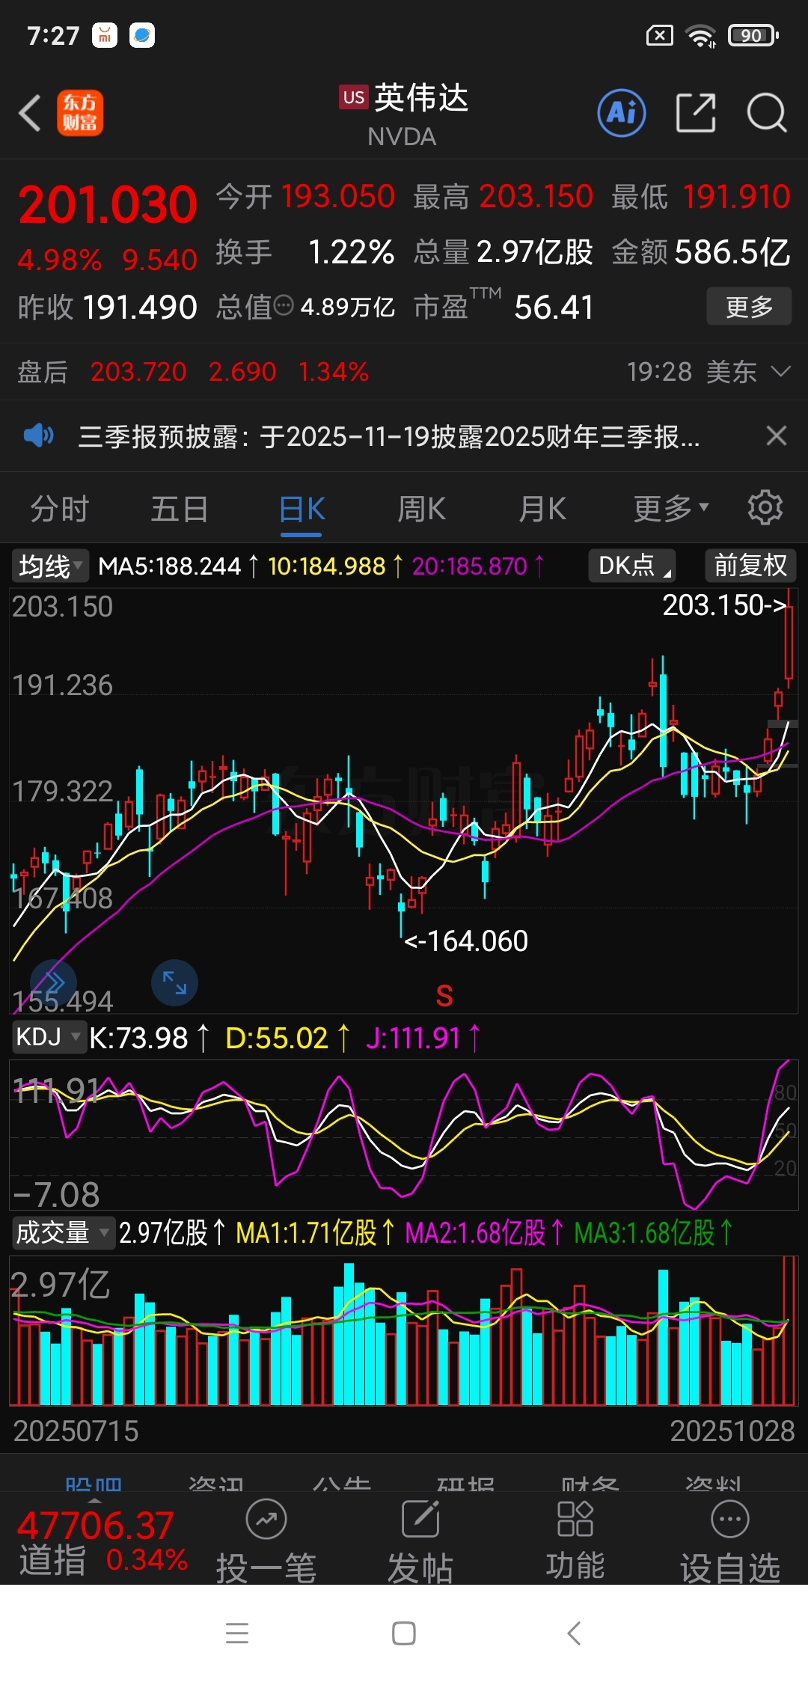Tap the Android home button

[x=404, y=1633]
